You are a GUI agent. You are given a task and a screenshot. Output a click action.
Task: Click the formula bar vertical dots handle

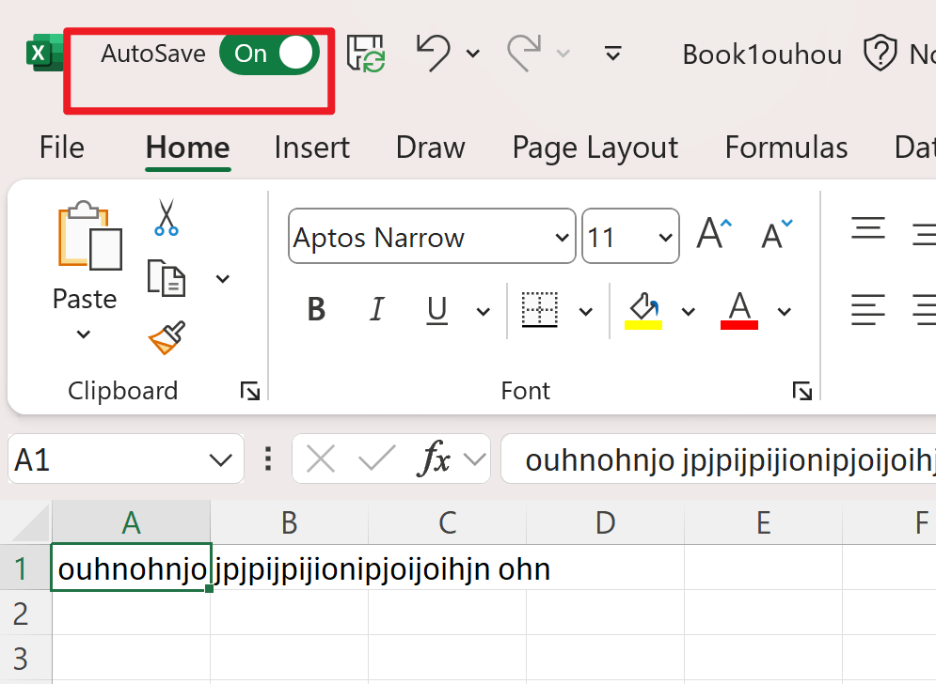[x=268, y=459]
